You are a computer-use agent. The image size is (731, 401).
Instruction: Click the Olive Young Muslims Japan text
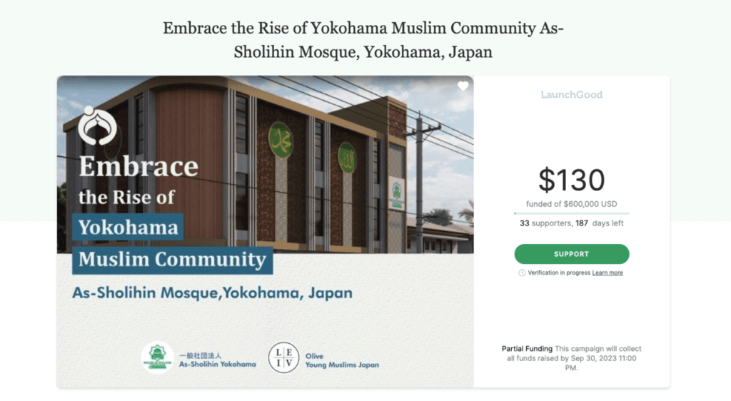[342, 360]
